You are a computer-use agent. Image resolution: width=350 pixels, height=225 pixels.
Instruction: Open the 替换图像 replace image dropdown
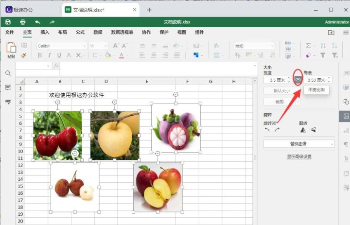(299, 144)
